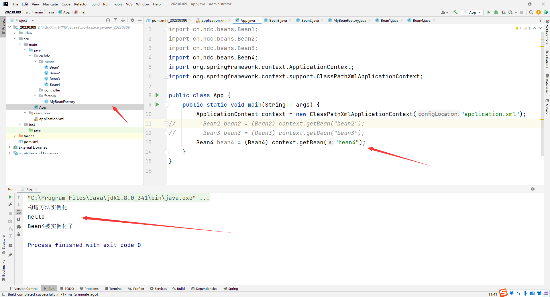Select pom.xml in project tree

(x=31, y=141)
